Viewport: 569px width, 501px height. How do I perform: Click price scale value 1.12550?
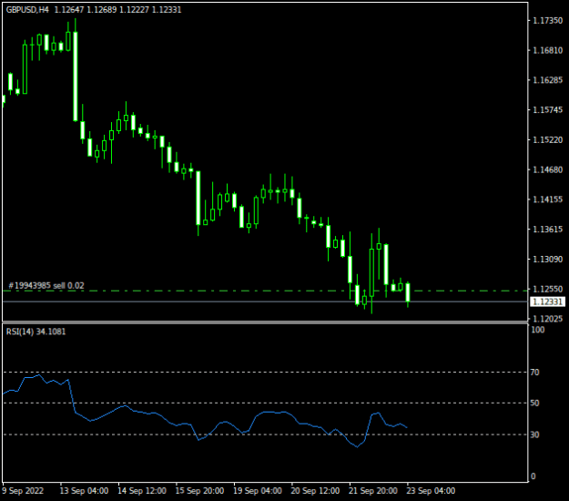coord(547,289)
